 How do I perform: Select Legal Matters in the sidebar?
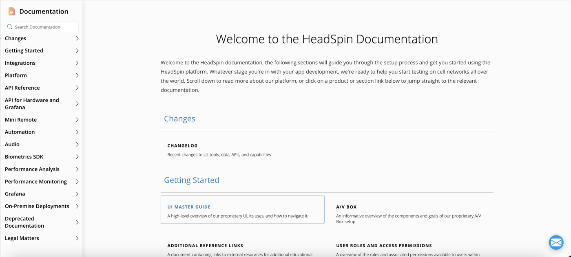click(x=22, y=238)
